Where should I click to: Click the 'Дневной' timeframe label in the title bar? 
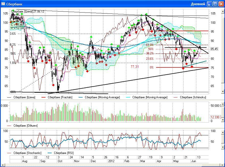click(198, 4)
